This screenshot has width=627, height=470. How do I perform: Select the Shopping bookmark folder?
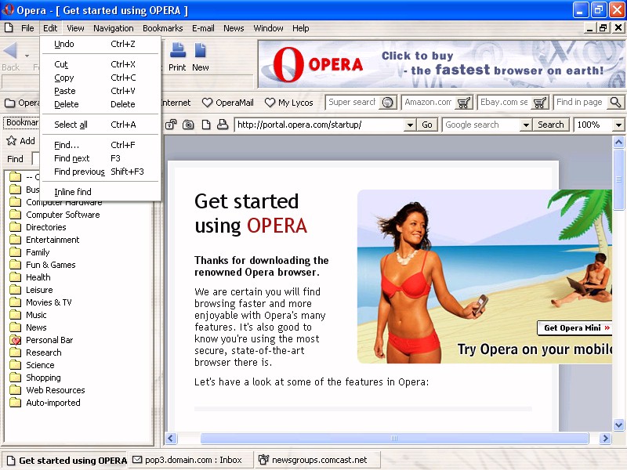43,378
